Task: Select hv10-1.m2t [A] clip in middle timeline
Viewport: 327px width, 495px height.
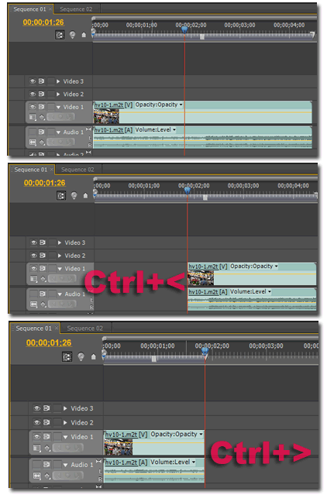Action: tap(252, 300)
